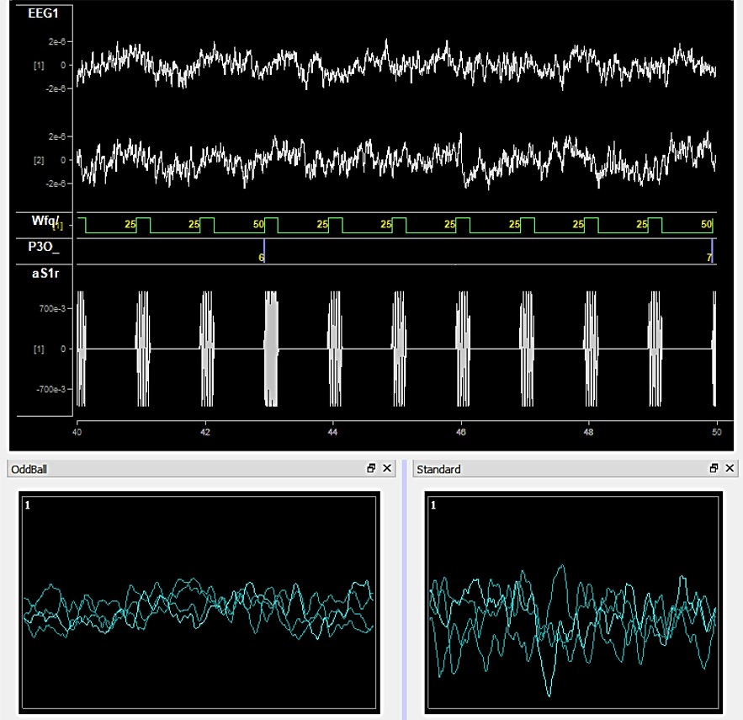The height and width of the screenshot is (720, 743).
Task: Select the Wfq/ channel label
Action: (x=42, y=221)
